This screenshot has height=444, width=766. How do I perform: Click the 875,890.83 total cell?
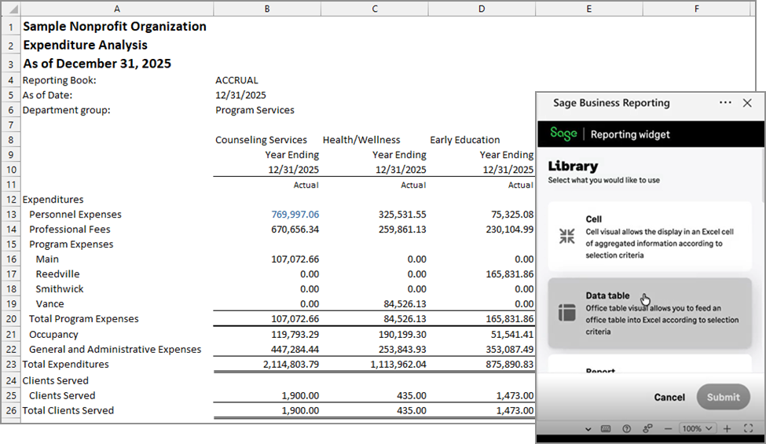(x=482, y=365)
